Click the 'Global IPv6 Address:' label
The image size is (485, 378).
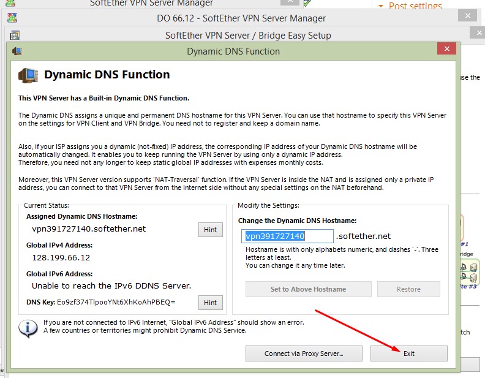pos(59,274)
